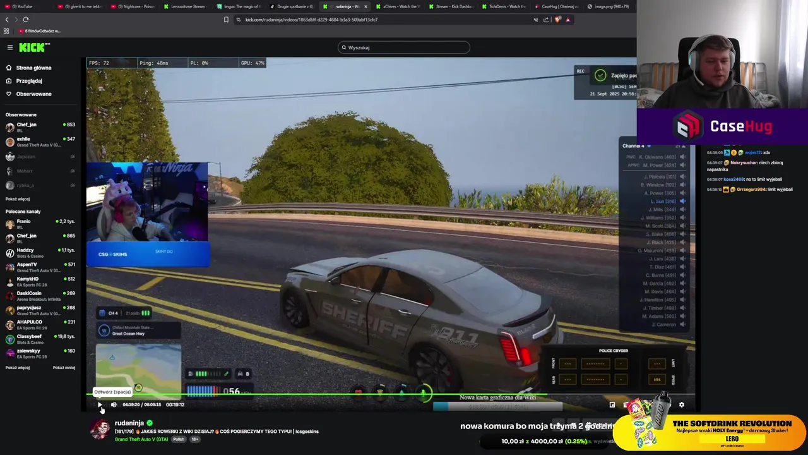Screen dimensions: 808x455
Task: Open rudaninja channel name link
Action: pos(129,423)
